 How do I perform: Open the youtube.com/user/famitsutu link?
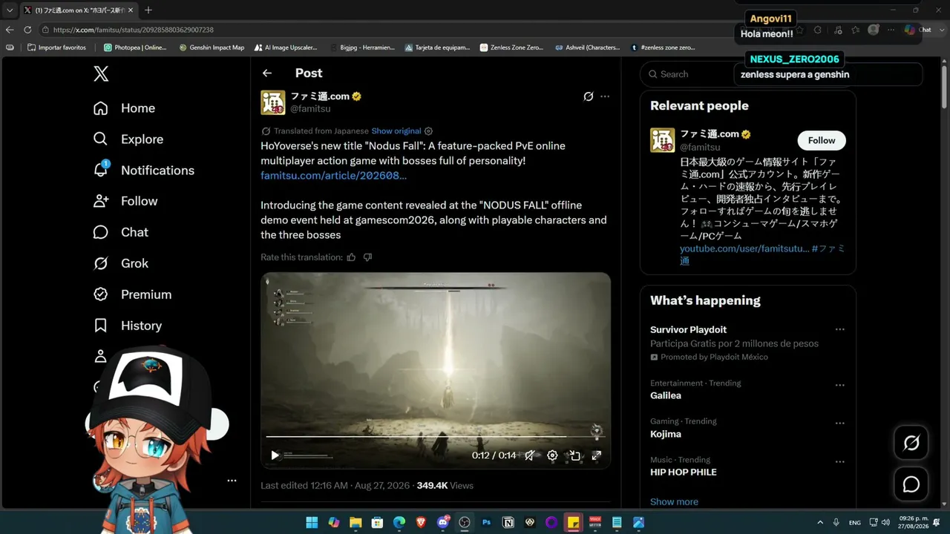[x=744, y=248]
